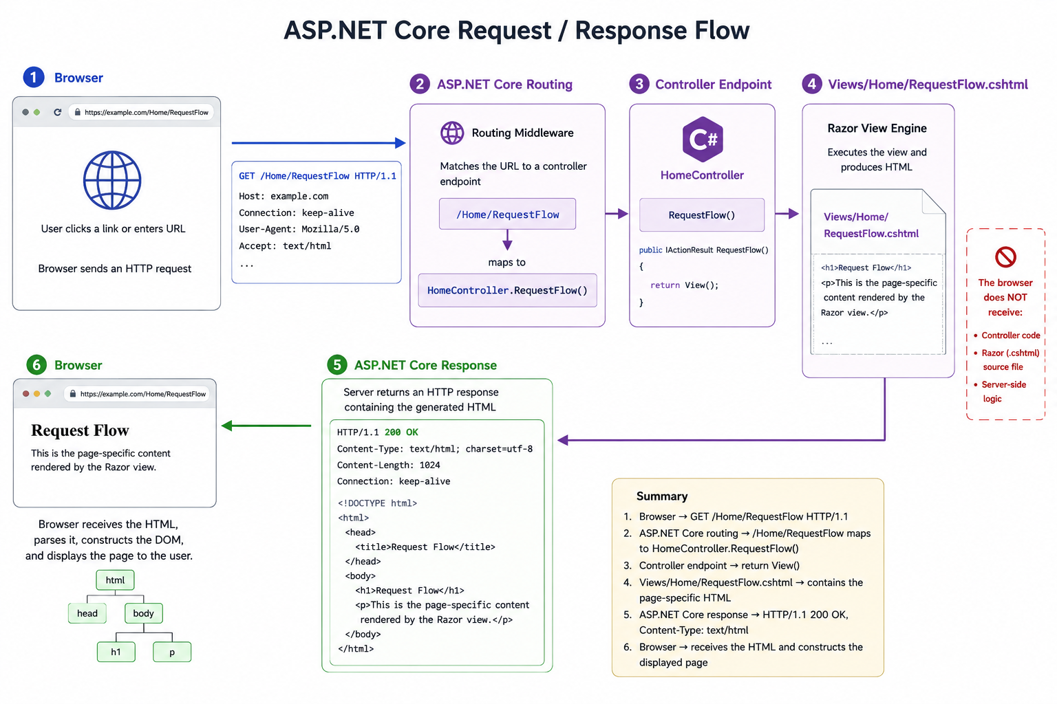This screenshot has width=1057, height=704.
Task: Click summary item 'Controller endpoint → return View()'
Action: coord(719,566)
